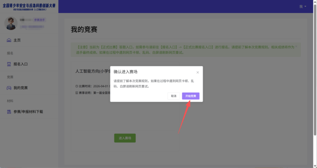The image size is (317, 168).
Task: Click the 参赛选手 badge
Action: point(40,20)
